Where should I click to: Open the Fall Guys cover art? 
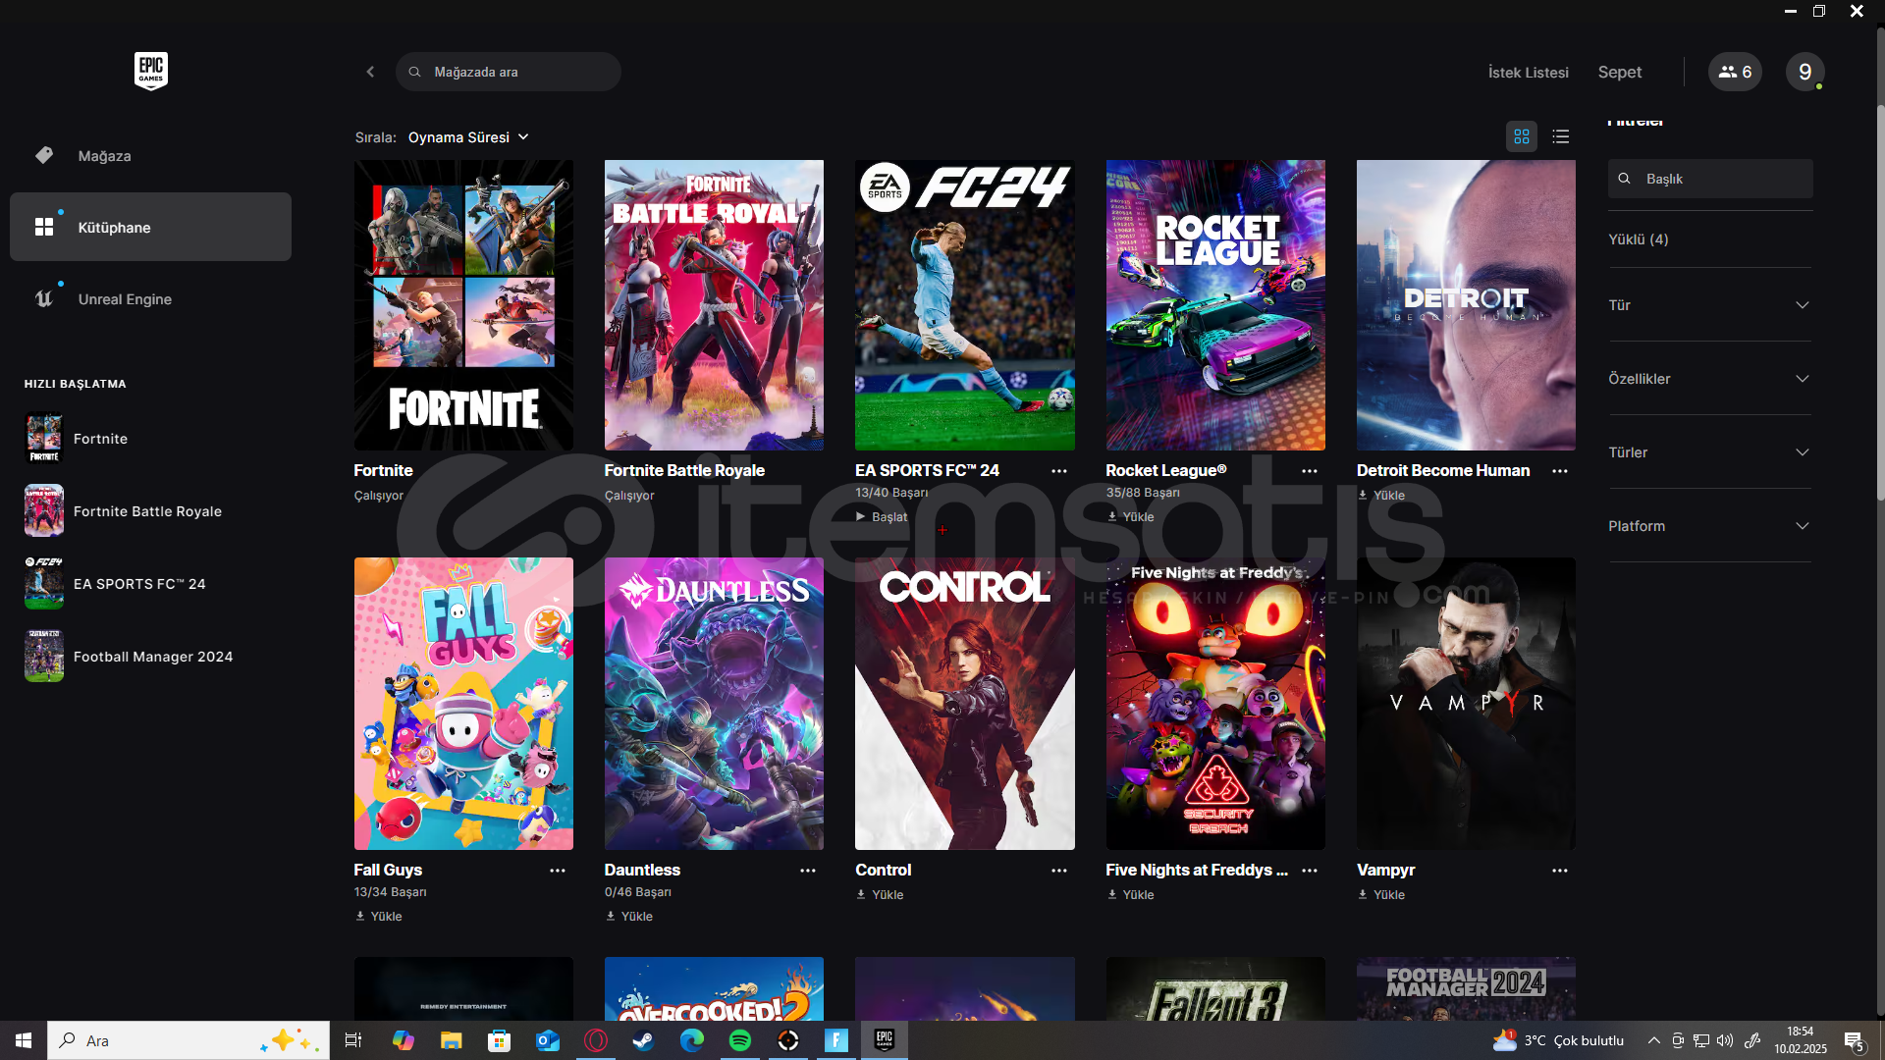(x=463, y=704)
